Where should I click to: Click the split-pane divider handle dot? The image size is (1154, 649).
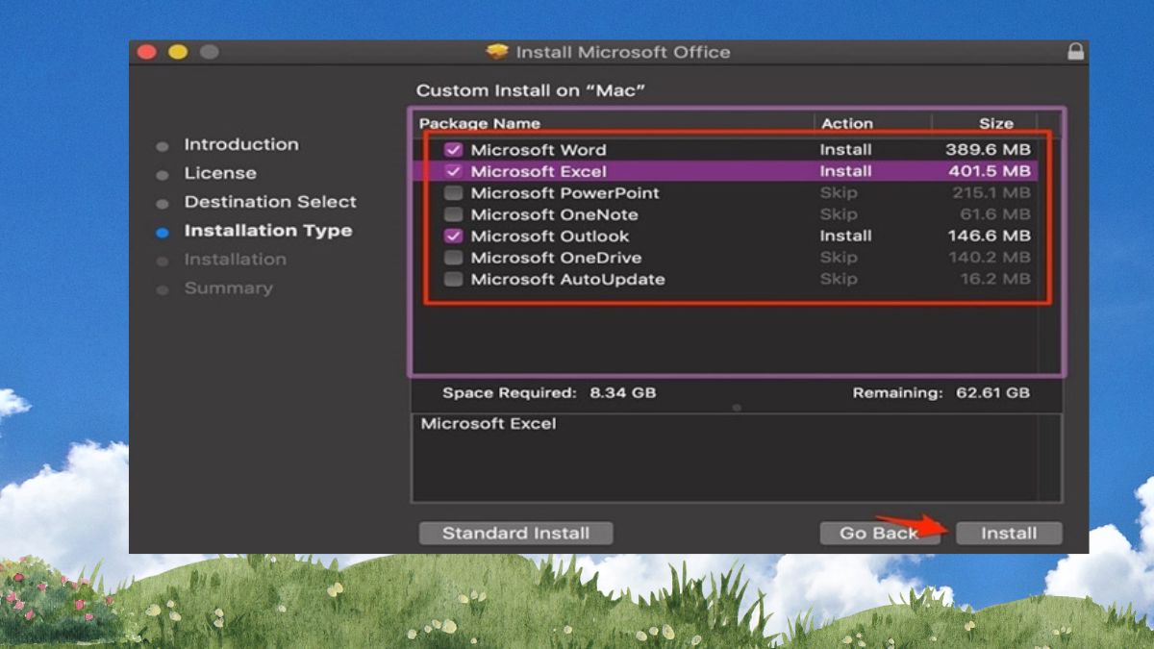tap(737, 408)
